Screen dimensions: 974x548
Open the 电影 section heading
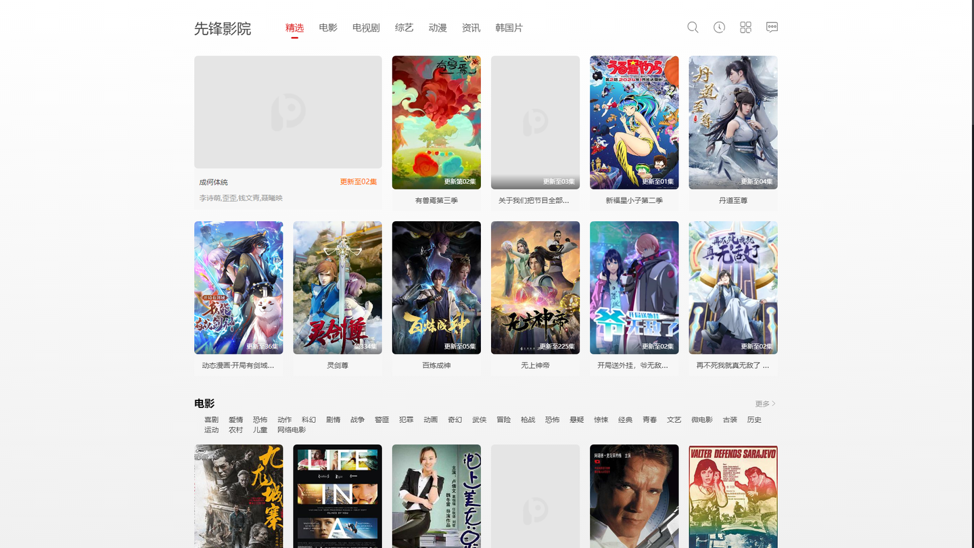(204, 403)
